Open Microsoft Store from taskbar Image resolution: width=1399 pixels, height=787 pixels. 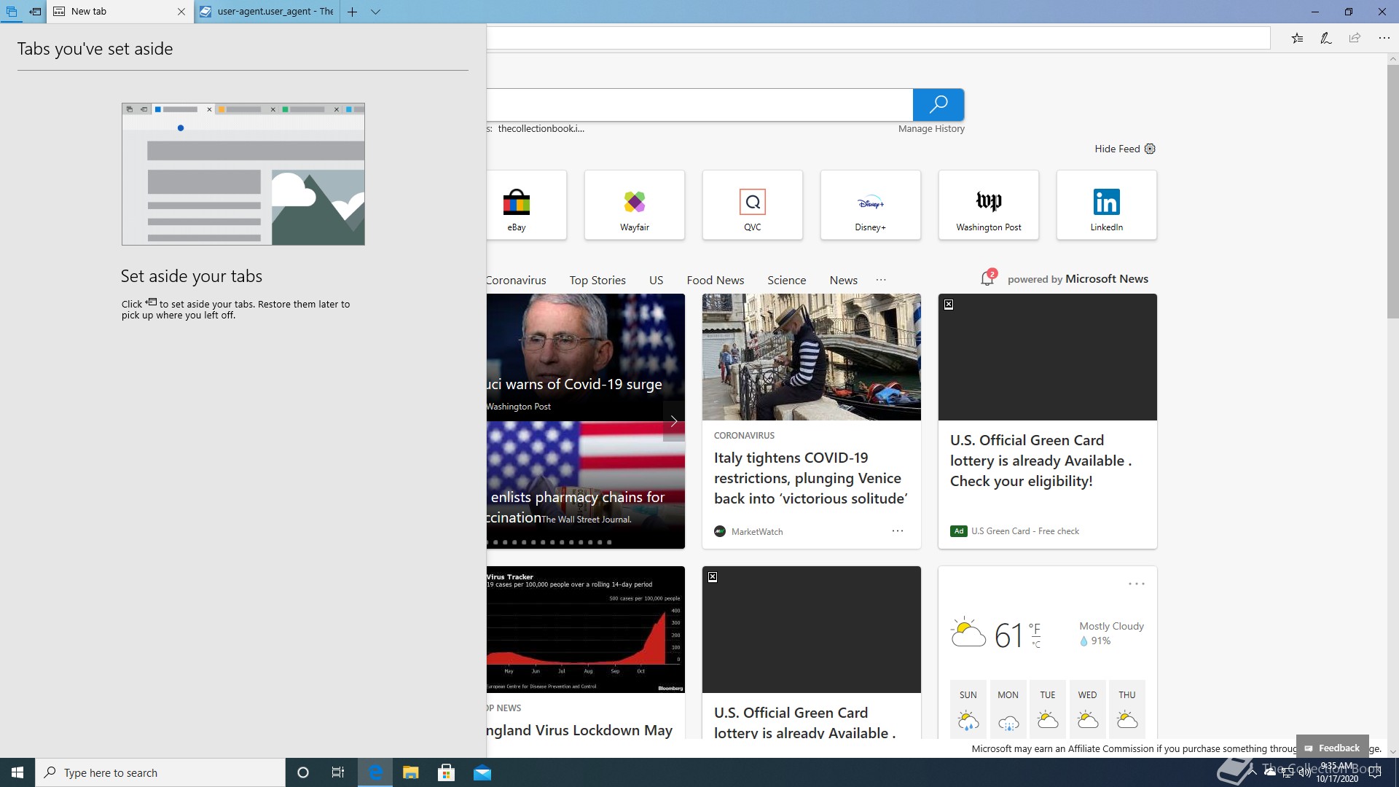pos(447,772)
